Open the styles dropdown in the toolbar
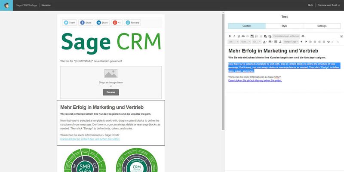Image resolution: width=344 pixels, height=172 pixels. 233,42
